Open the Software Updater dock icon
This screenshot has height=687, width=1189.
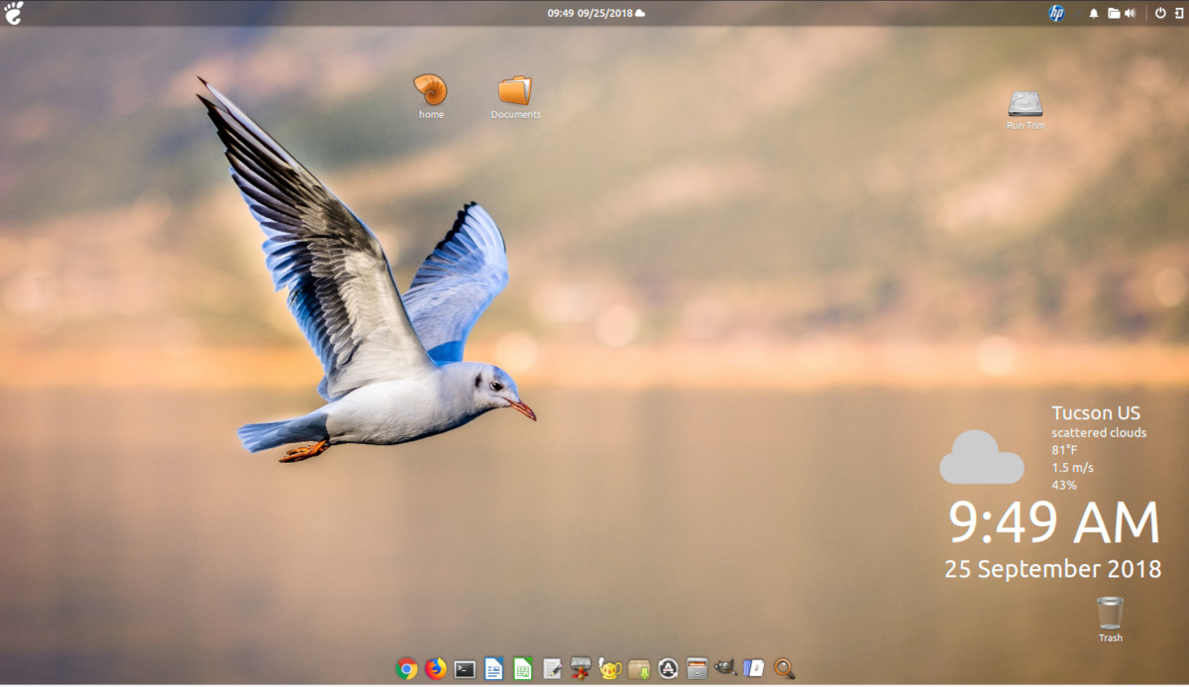tap(669, 669)
